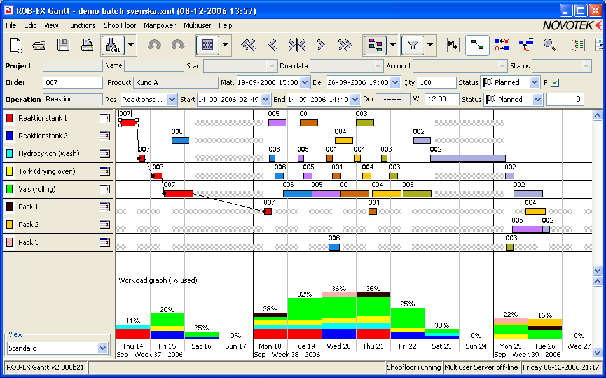This screenshot has width=606, height=378.
Task: Select red 007 bar on Reaktionstank 1
Action: point(128,122)
